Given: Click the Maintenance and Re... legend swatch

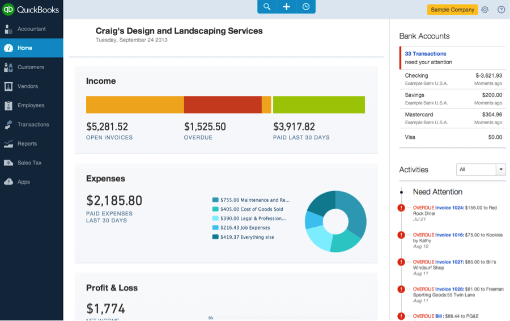Looking at the screenshot, I should 215,200.
